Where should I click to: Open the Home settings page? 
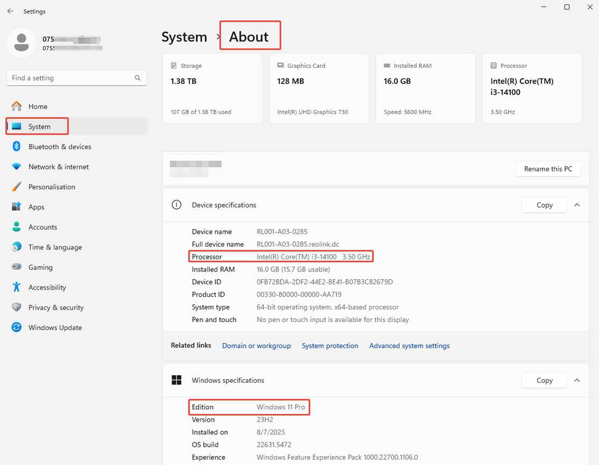point(76,106)
